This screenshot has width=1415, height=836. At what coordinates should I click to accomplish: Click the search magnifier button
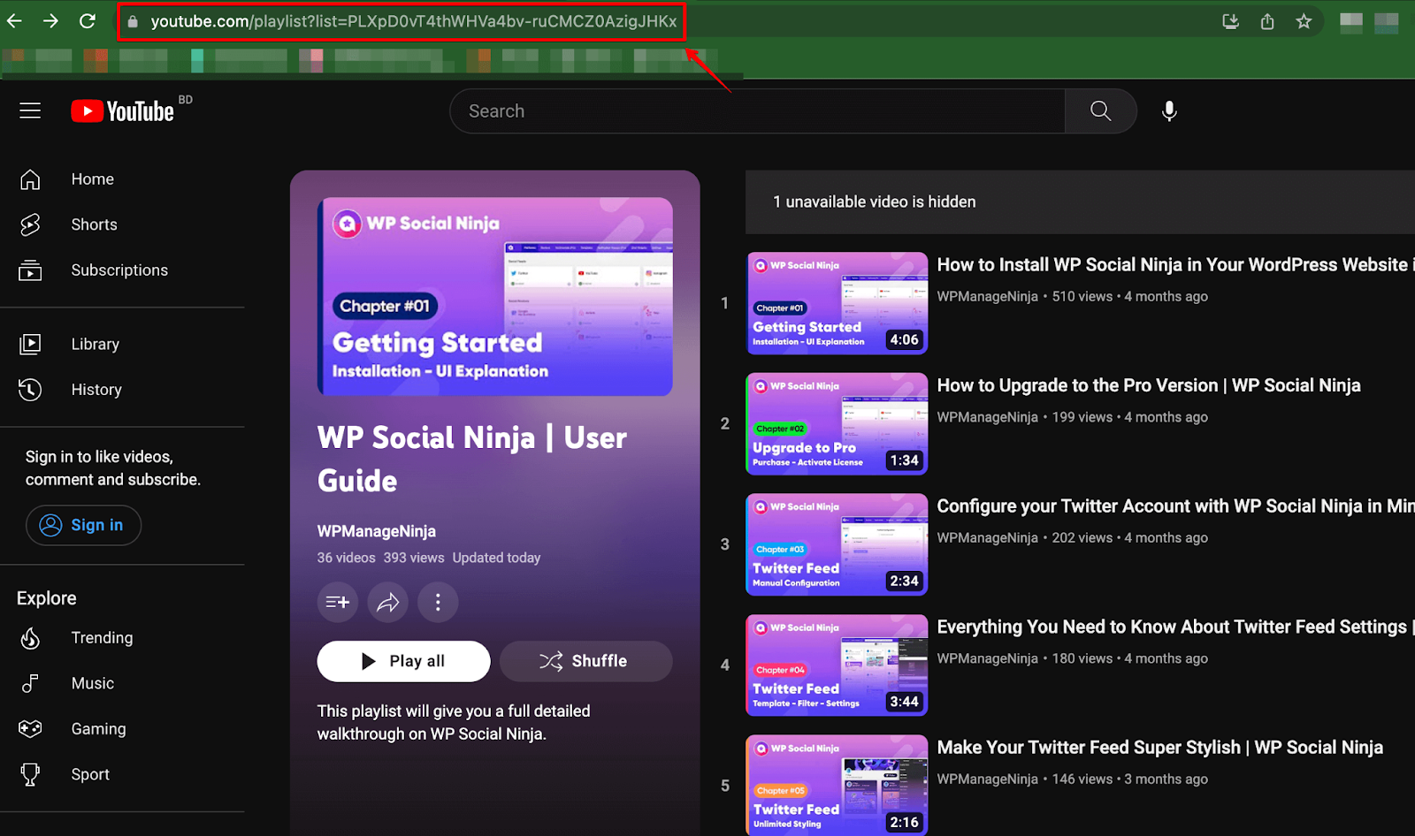coord(1101,110)
